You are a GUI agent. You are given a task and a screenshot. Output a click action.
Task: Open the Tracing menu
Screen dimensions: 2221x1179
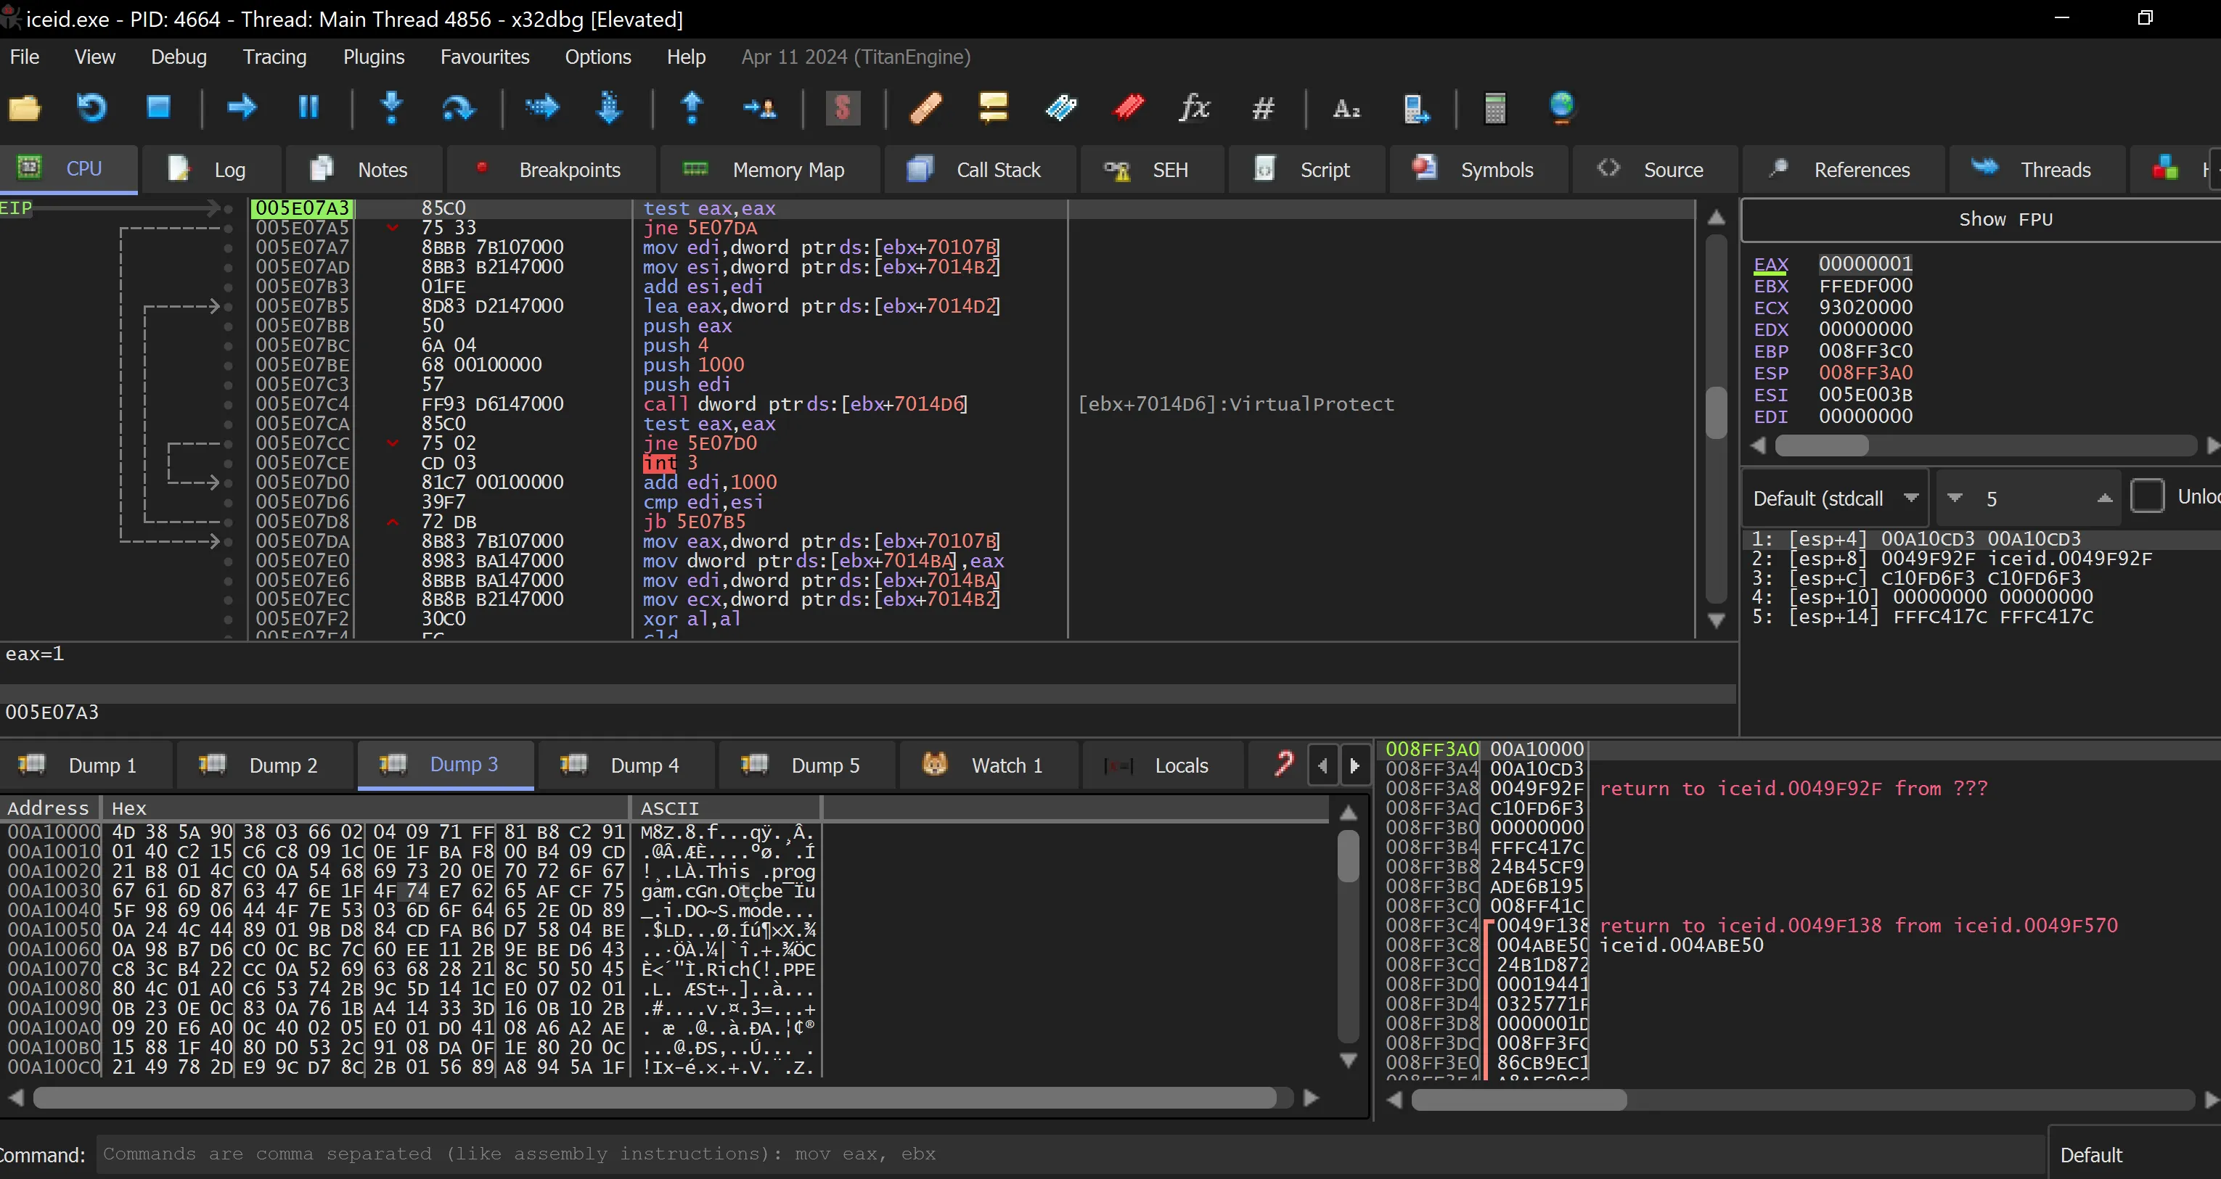(x=274, y=57)
